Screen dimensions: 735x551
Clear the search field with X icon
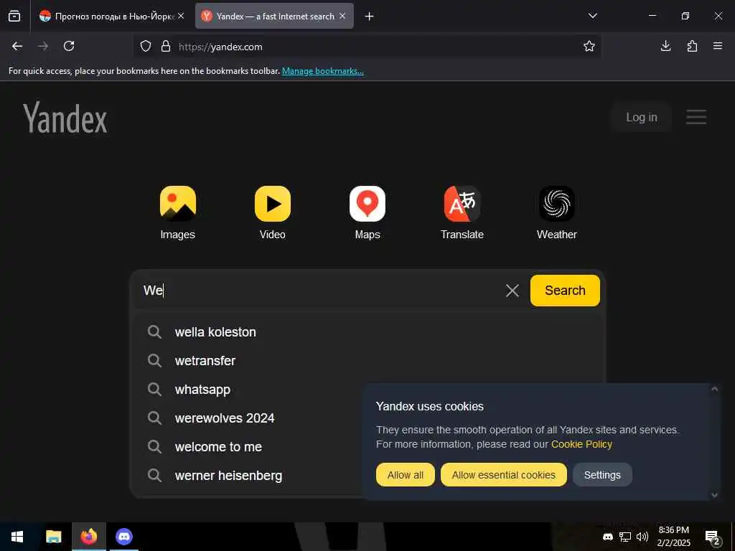(512, 291)
